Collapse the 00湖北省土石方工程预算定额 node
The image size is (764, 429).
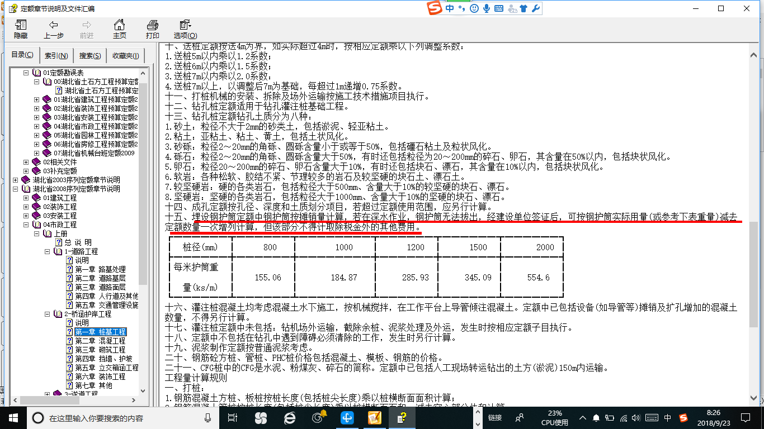[x=36, y=82]
